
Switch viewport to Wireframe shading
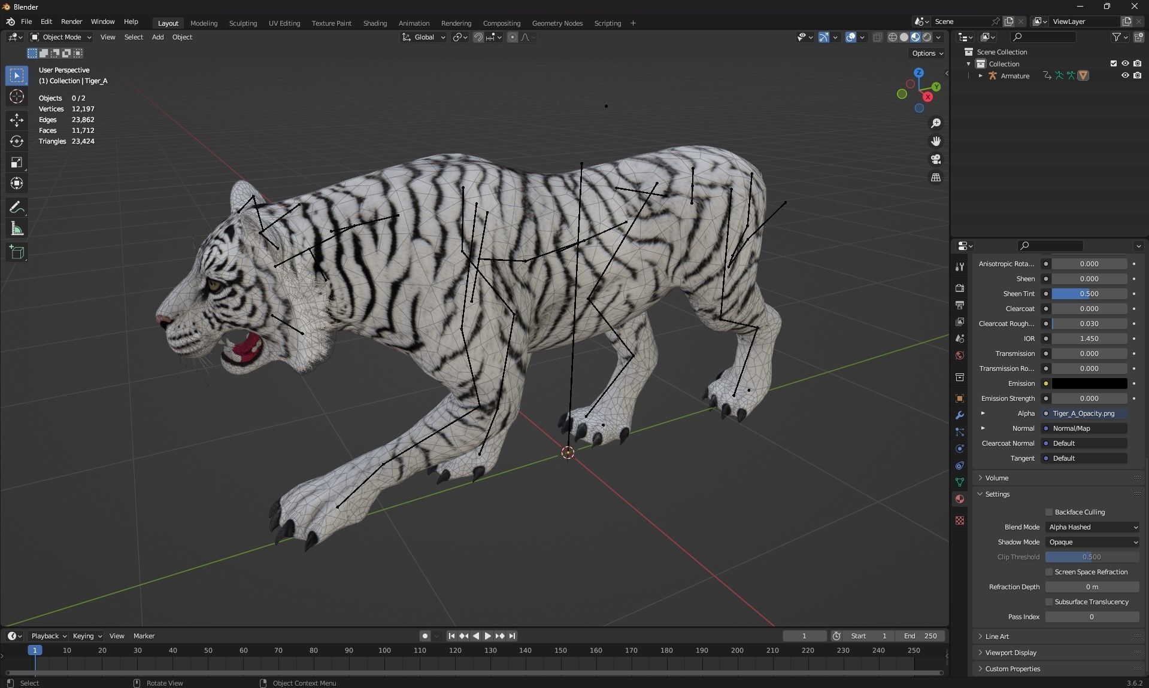892,37
